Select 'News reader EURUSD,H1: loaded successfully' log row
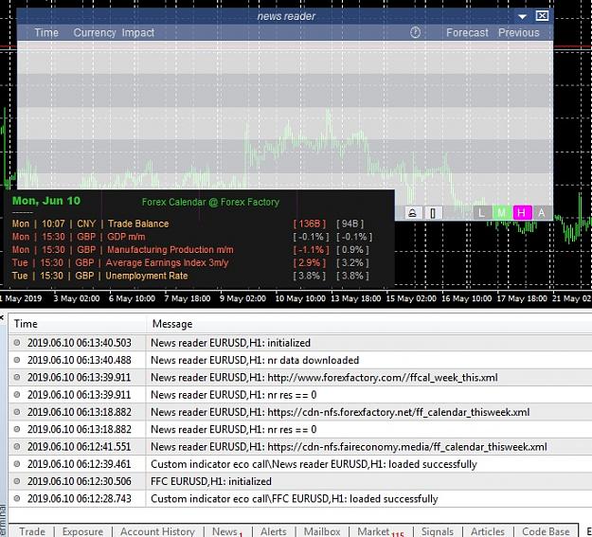Viewport: 592px width, 537px height. click(x=300, y=464)
